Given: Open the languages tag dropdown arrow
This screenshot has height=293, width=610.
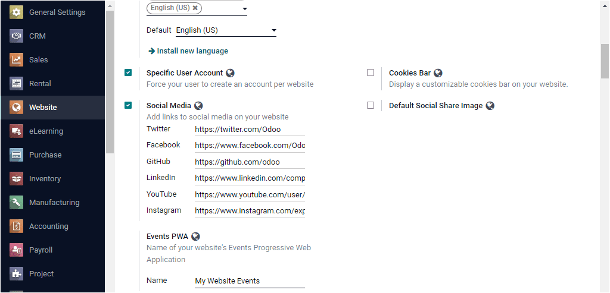Looking at the screenshot, I should pyautogui.click(x=244, y=8).
